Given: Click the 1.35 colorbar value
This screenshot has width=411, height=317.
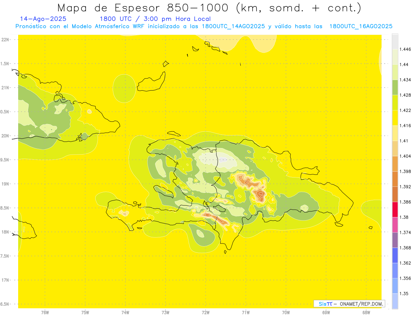Looking at the screenshot, I should [x=404, y=293].
